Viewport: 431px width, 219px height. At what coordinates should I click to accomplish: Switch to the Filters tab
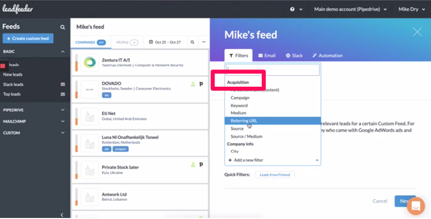tap(238, 56)
